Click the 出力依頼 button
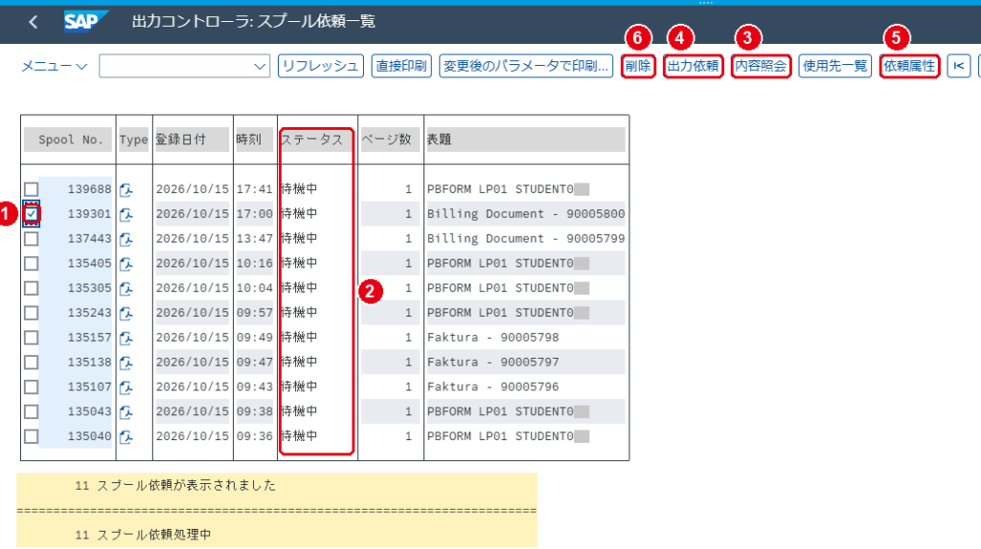This screenshot has height=549, width=981. click(x=693, y=66)
